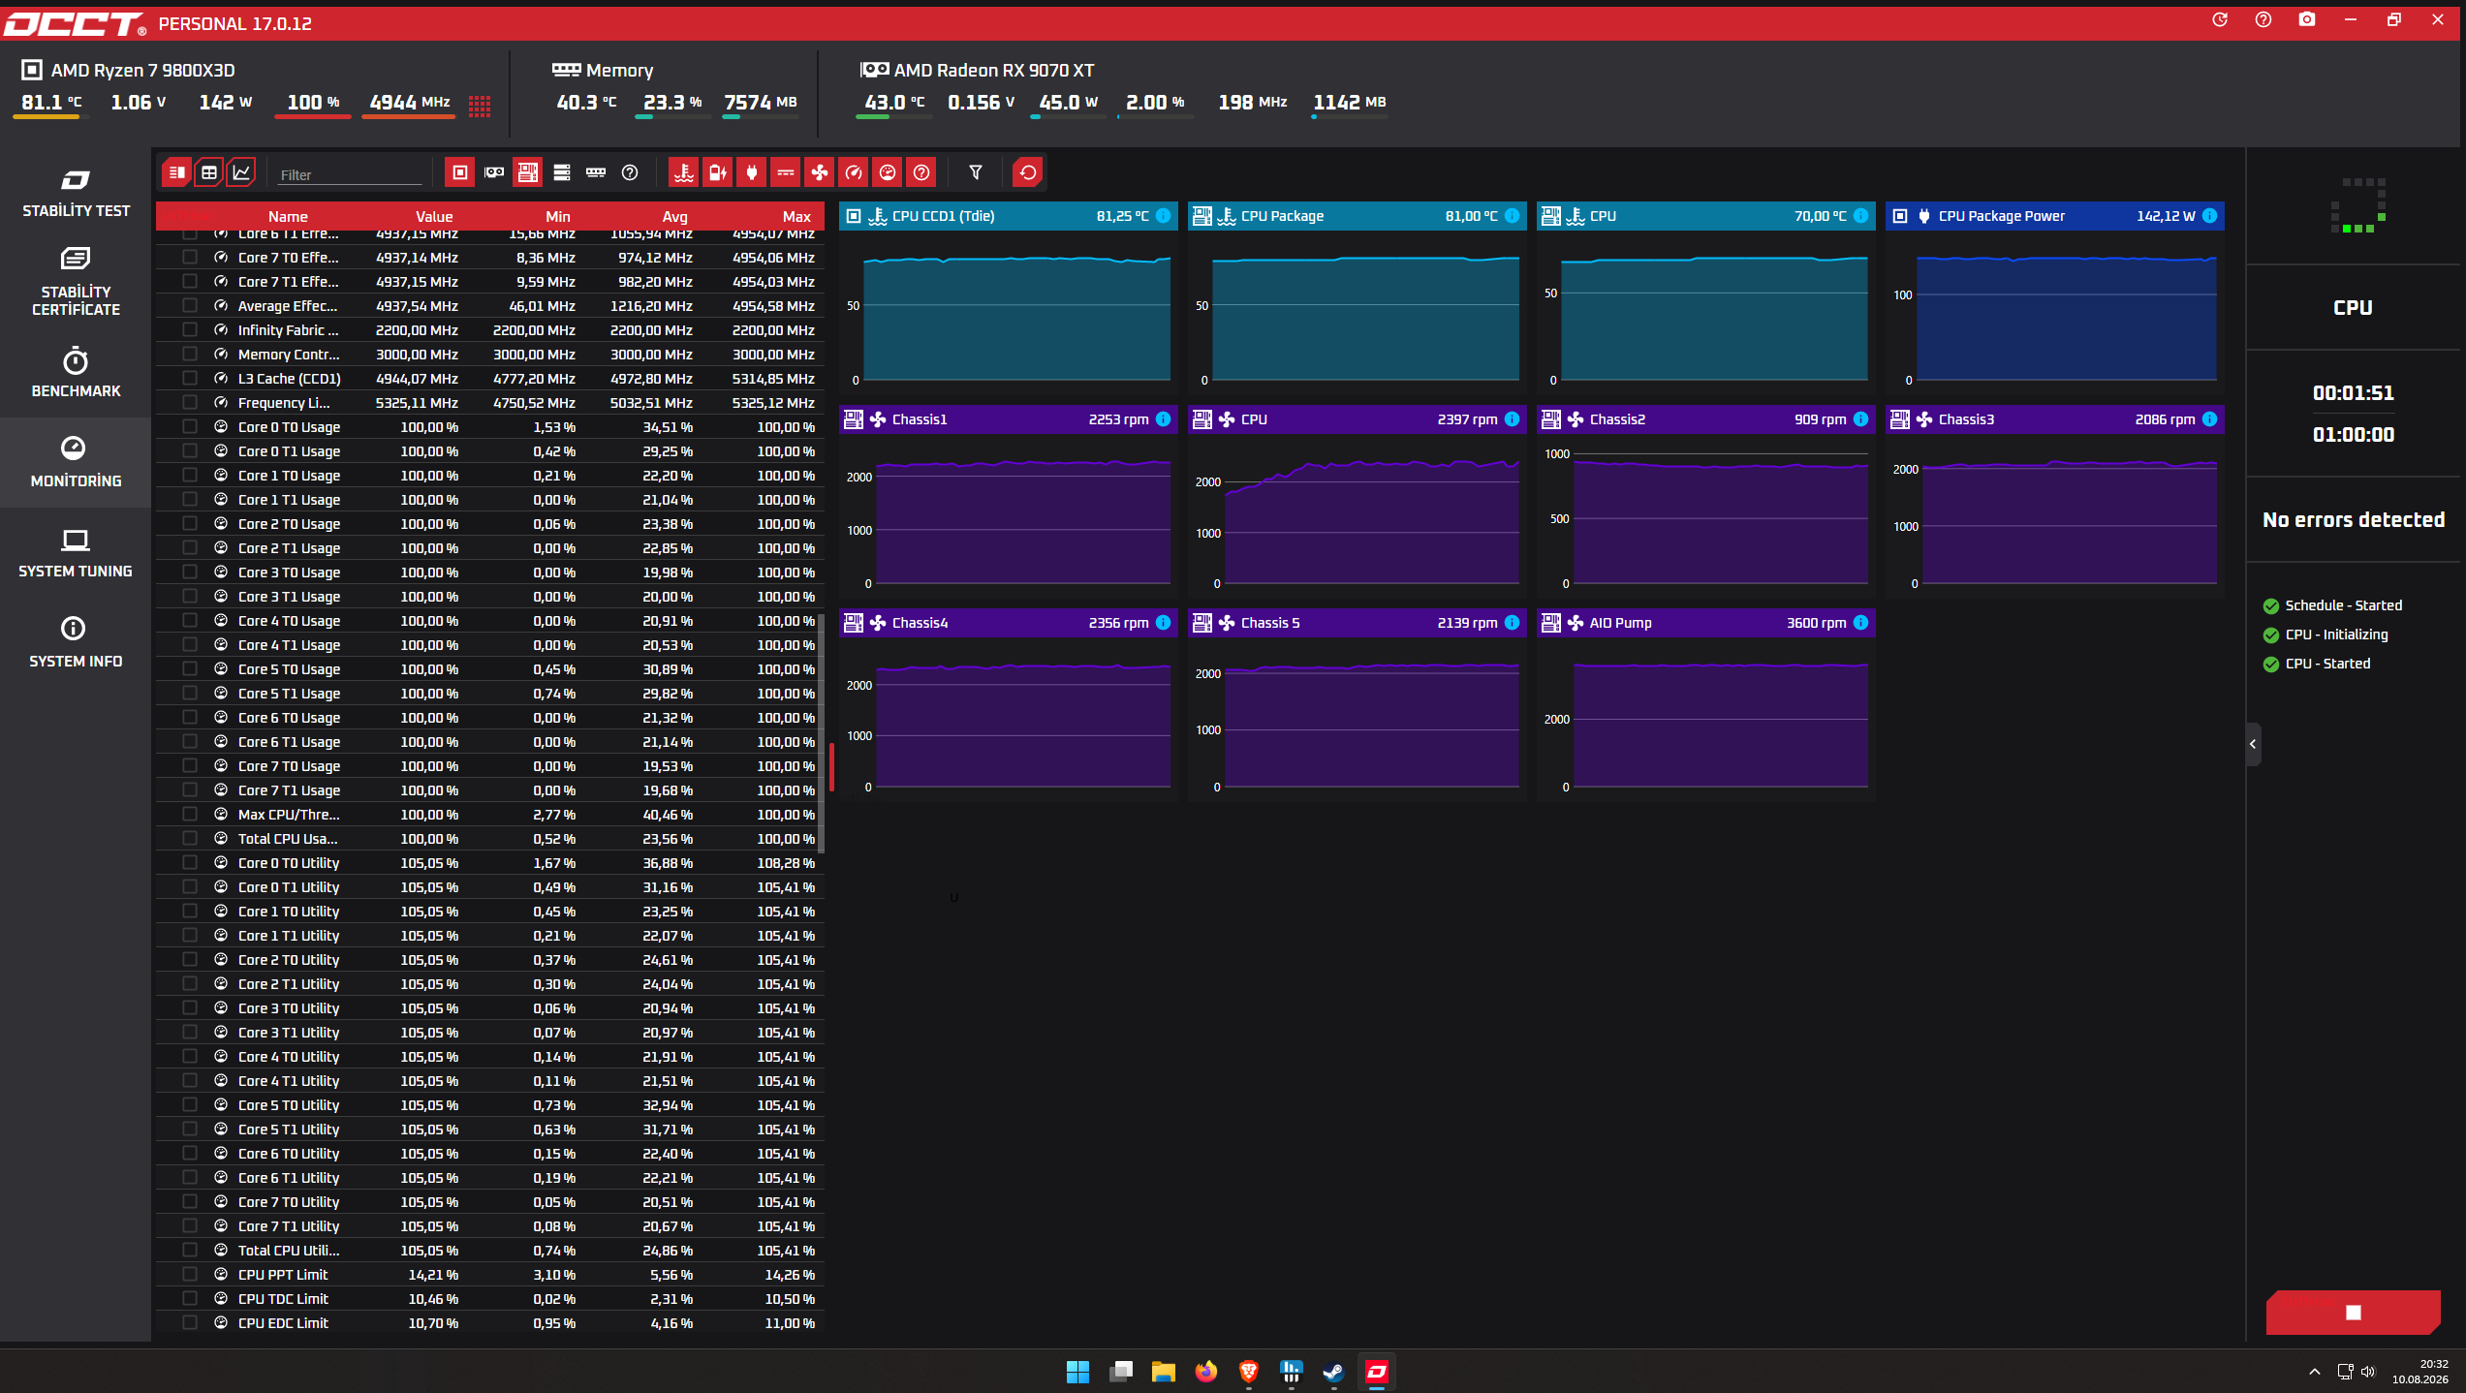Image resolution: width=2466 pixels, height=1393 pixels.
Task: Check the Core 7 T1 Utility row checkbox
Action: click(190, 1226)
